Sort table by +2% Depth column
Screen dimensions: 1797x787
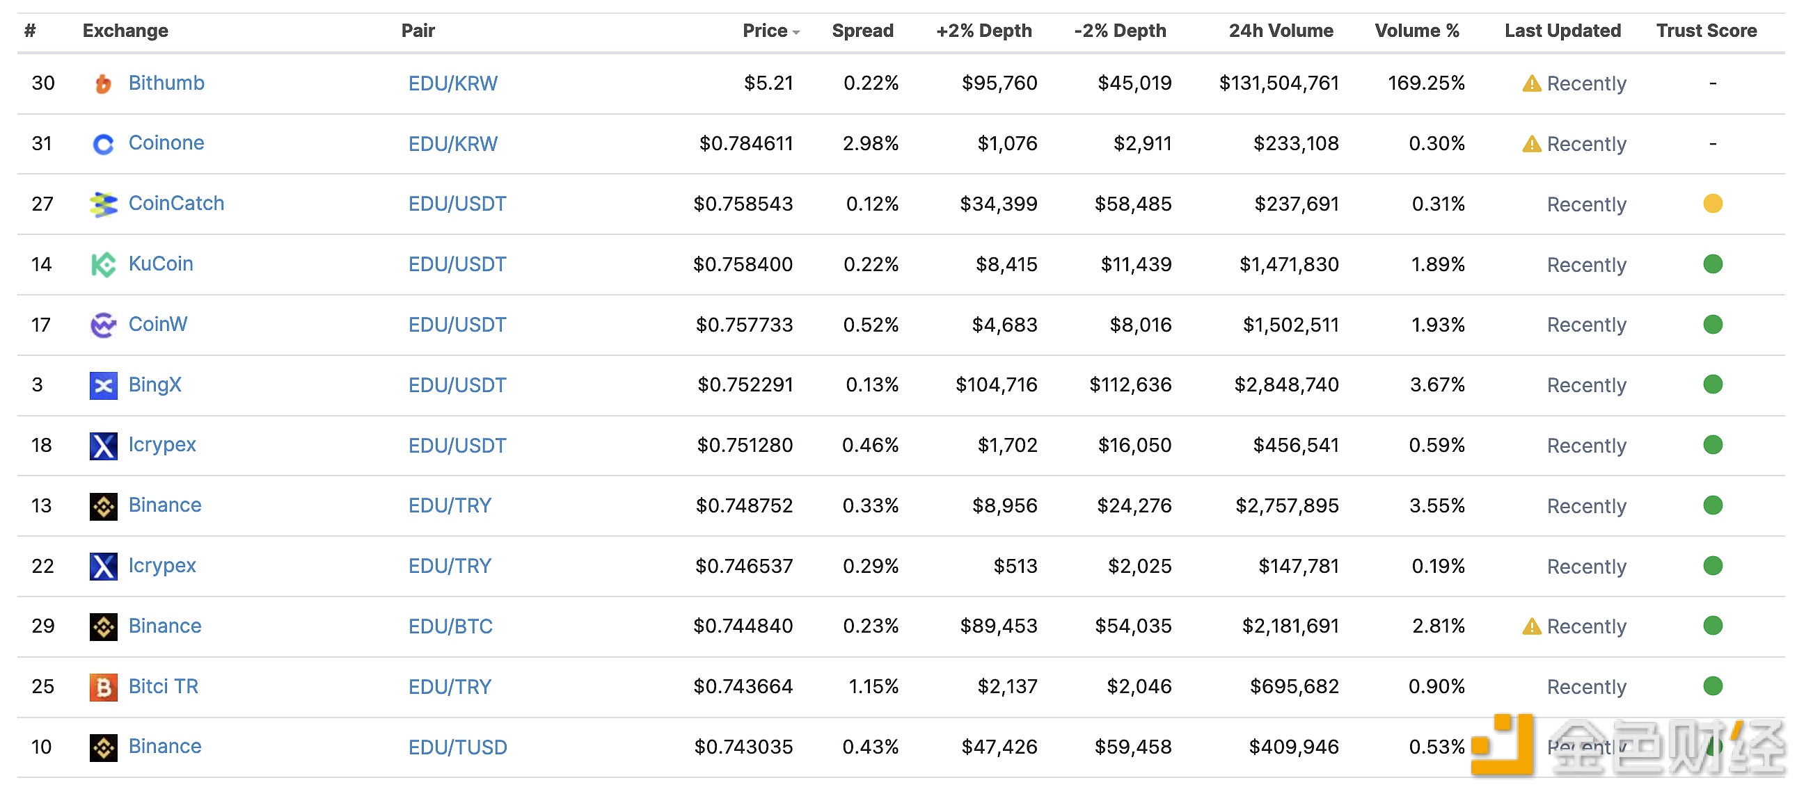pyautogui.click(x=983, y=31)
